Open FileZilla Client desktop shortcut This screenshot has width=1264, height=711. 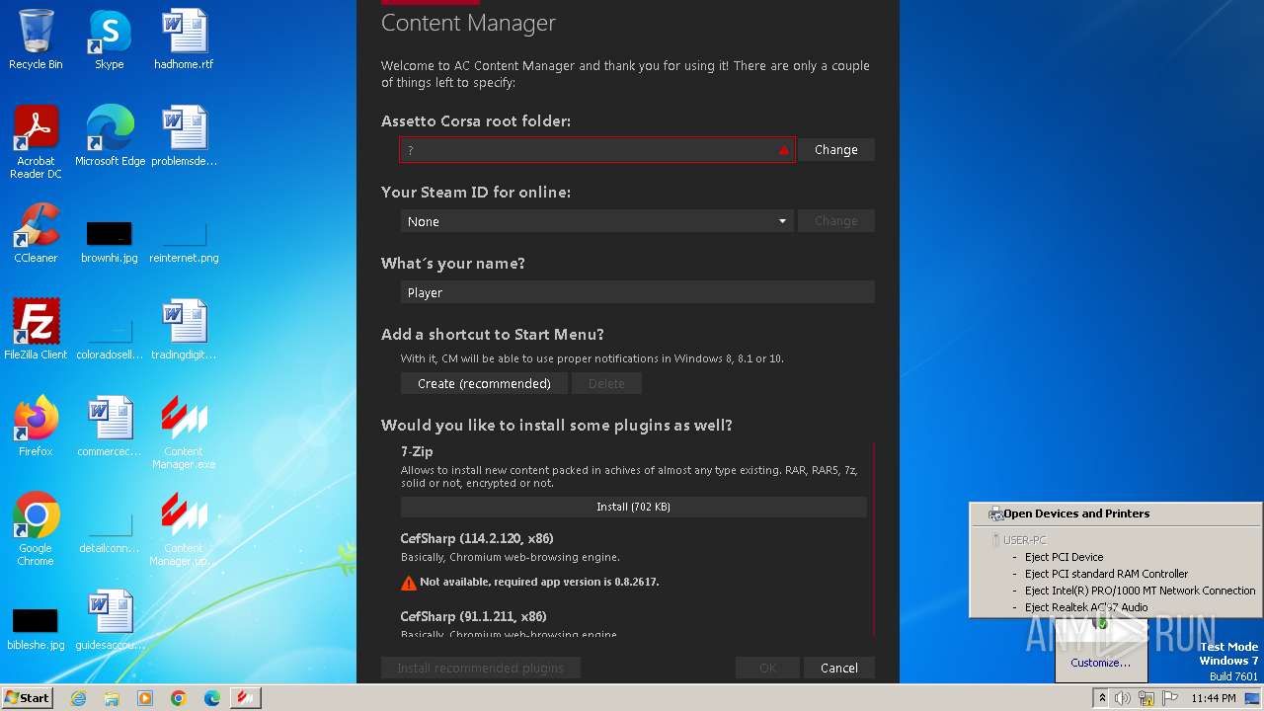(x=36, y=329)
